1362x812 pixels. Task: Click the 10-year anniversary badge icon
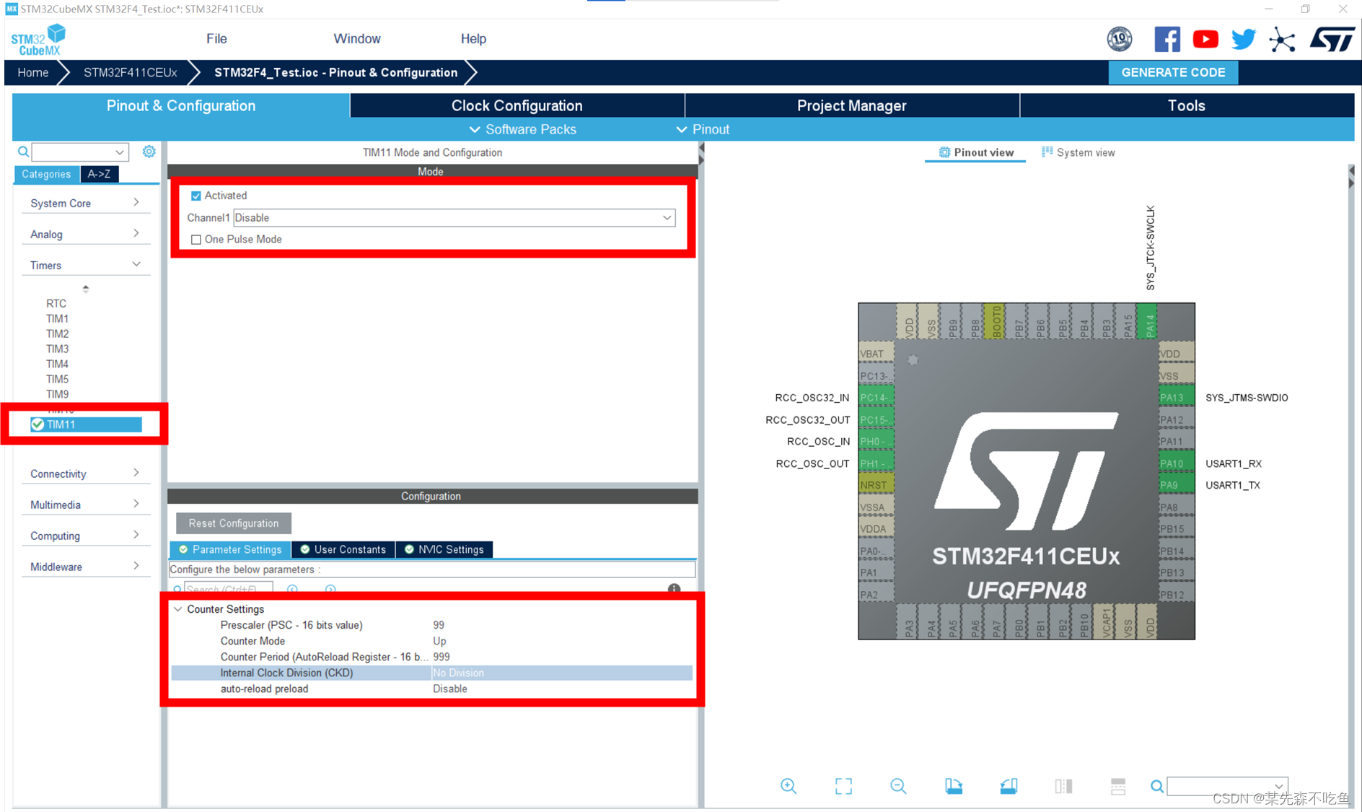pos(1120,39)
